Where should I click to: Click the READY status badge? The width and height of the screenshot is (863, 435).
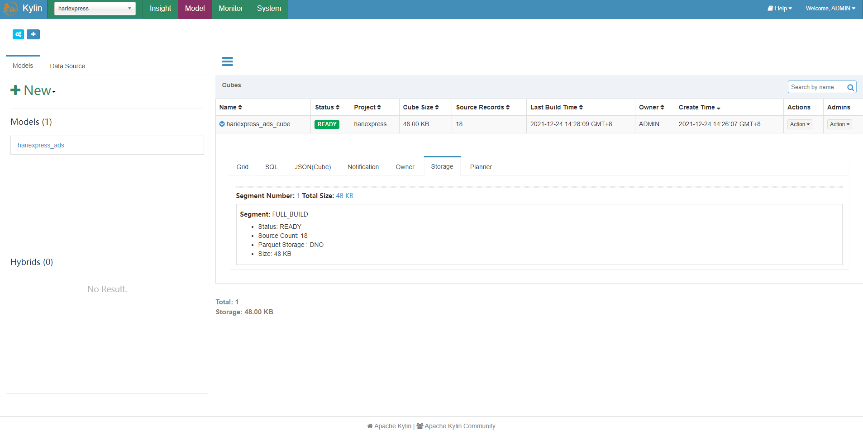327,124
